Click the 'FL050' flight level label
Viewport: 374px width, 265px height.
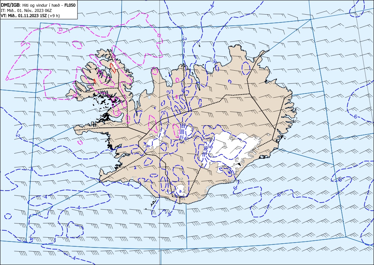click(70, 5)
